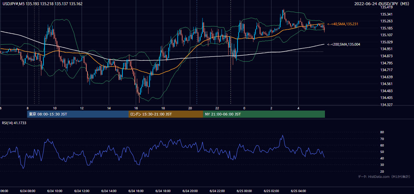Click the 6/24 10:00 date axis label

tap(55, 191)
